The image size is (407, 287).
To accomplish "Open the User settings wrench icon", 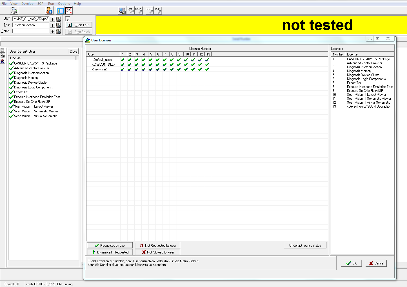I will coord(139,10).
